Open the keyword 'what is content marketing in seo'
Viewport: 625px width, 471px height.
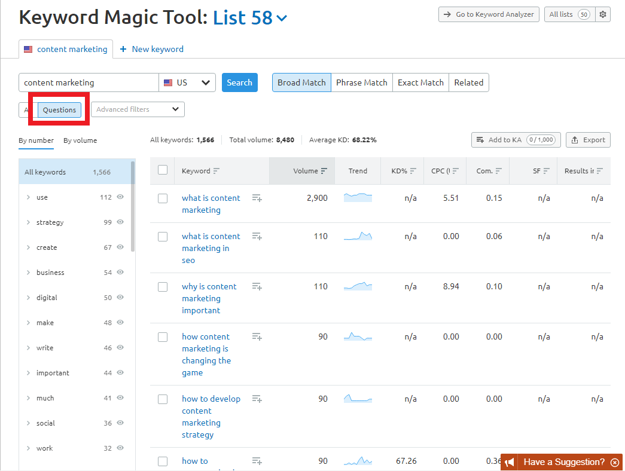tap(211, 247)
